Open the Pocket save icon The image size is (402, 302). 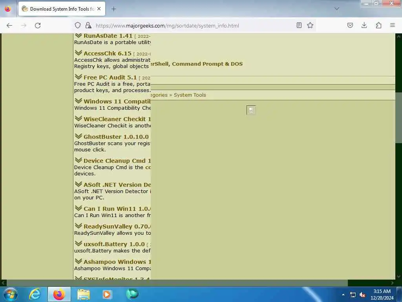coord(350,25)
